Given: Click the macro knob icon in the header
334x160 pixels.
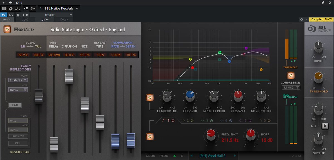Looking at the screenshot, I should [x=11, y=9].
